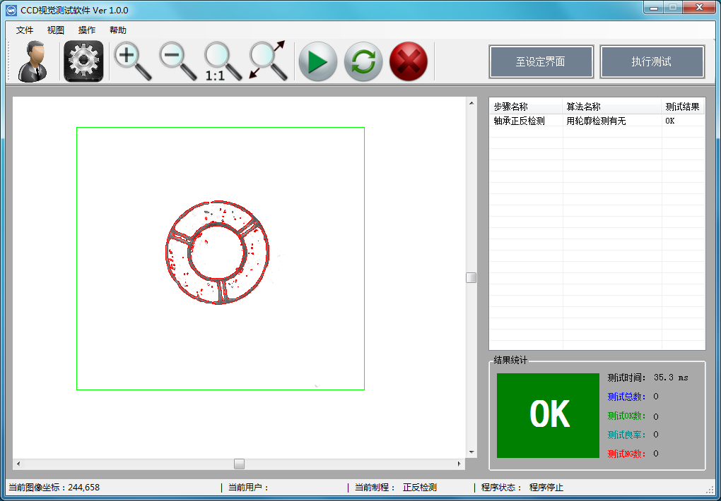Open the 帮助 menu

[118, 30]
